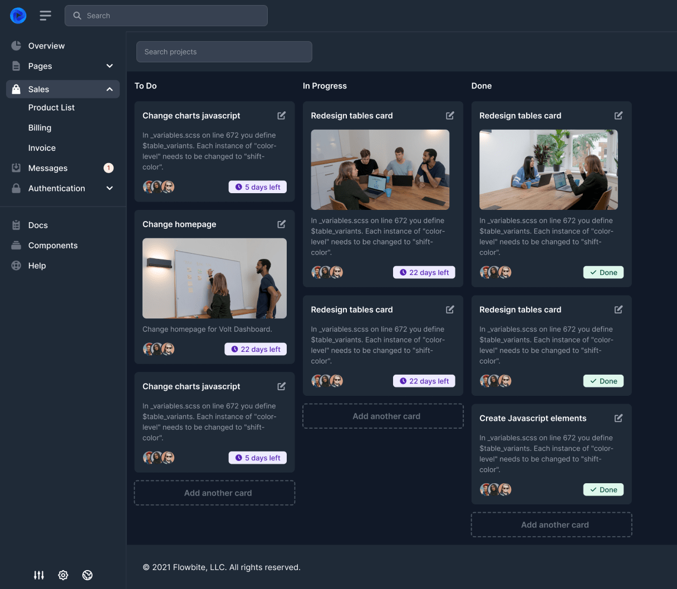Expand the Pages menu chevron
Viewport: 677px width, 589px height.
click(110, 66)
